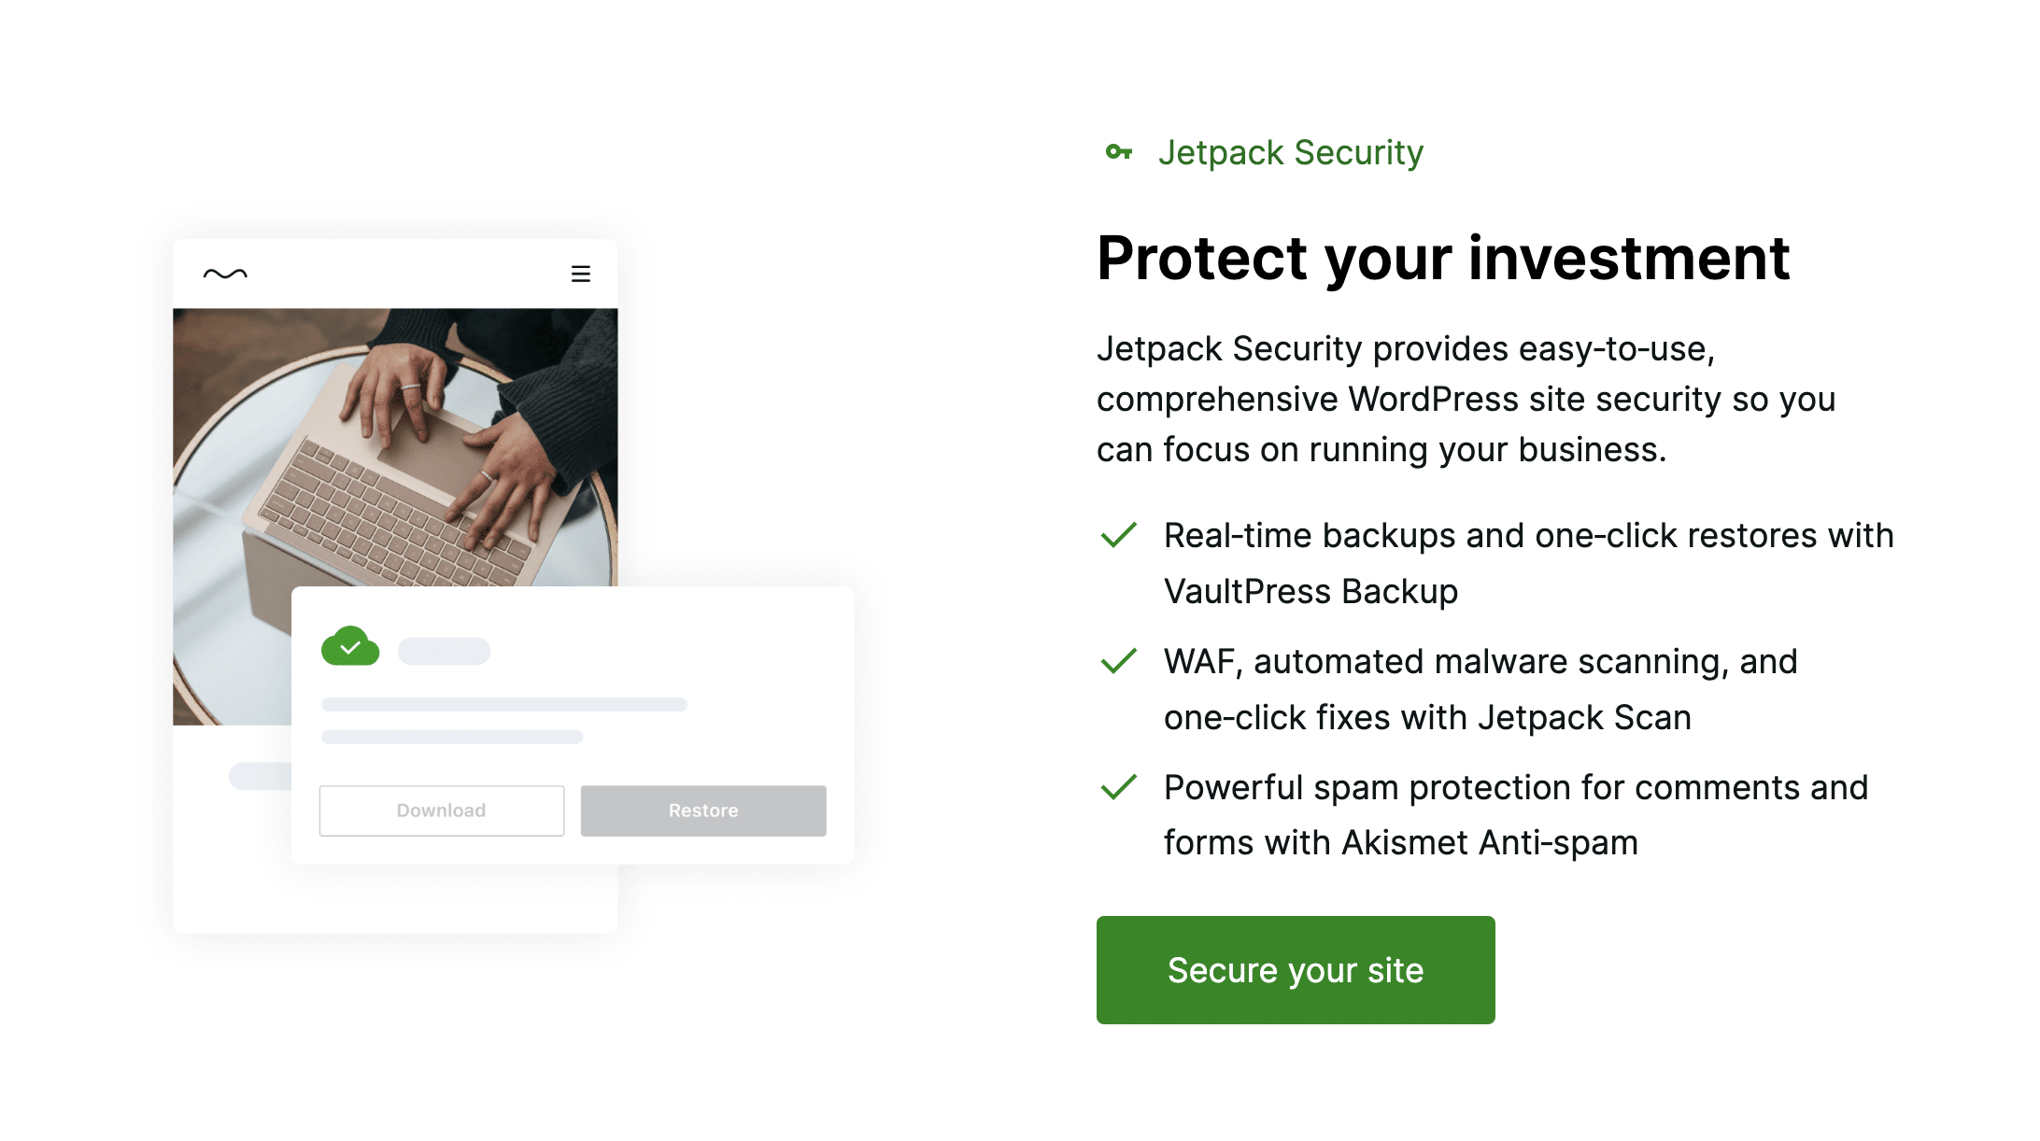
Task: Click the laptop typing photo
Action: pos(395,439)
